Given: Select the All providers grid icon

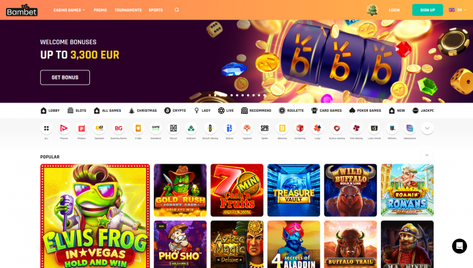Looking at the screenshot, I should [47, 129].
